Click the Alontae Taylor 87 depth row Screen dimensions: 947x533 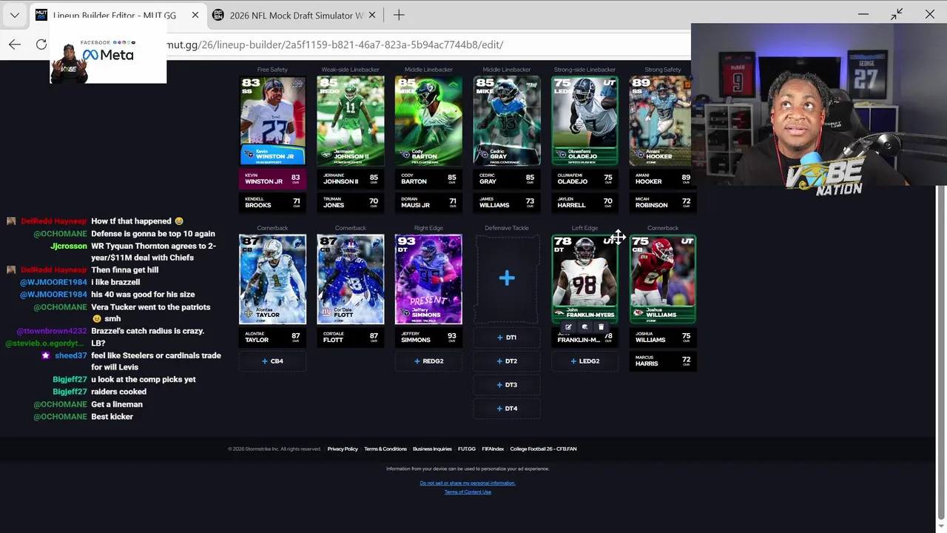[272, 337]
